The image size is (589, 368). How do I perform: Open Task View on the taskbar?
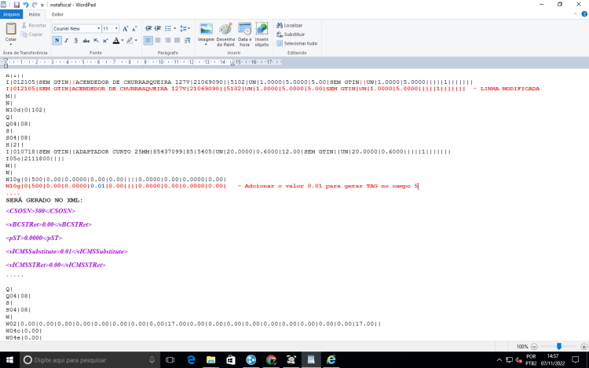coord(170,359)
